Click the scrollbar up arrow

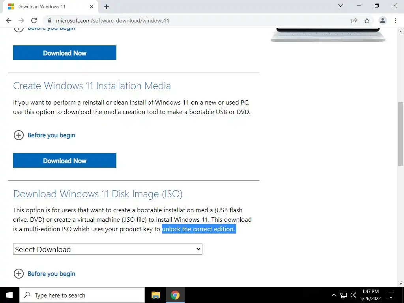point(400,31)
